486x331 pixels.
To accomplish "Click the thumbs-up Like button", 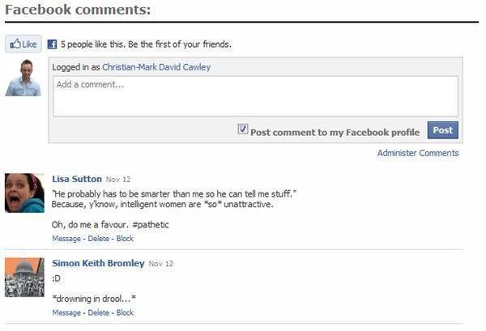I will tap(23, 44).
